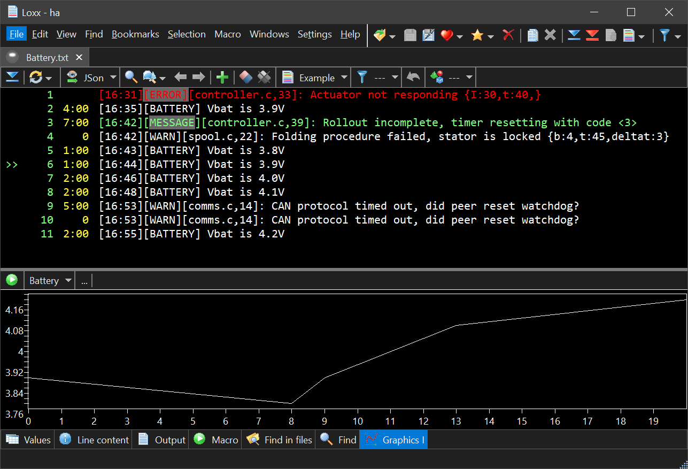Click the red scroll-to-end arrow icon
Viewport: 688px width, 469px height.
coord(592,35)
